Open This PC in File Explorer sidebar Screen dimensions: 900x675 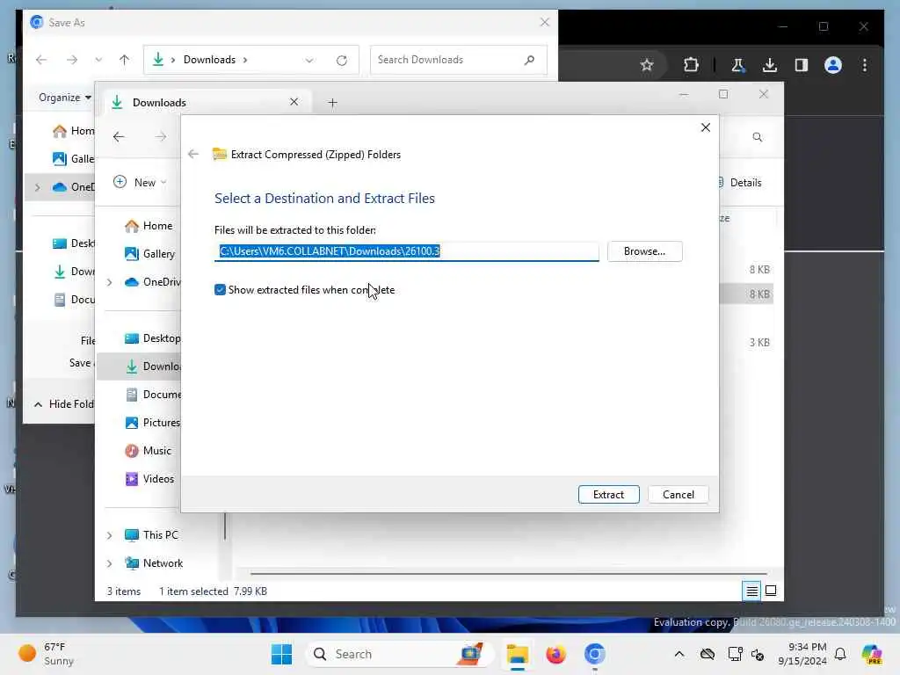tap(152, 535)
